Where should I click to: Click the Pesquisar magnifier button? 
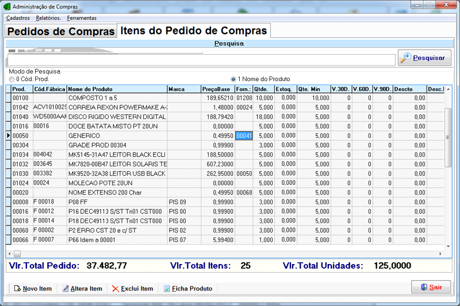424,58
